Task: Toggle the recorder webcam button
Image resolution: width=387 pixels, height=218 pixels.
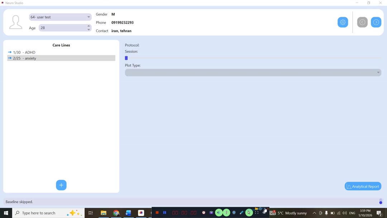Action: click(x=234, y=213)
